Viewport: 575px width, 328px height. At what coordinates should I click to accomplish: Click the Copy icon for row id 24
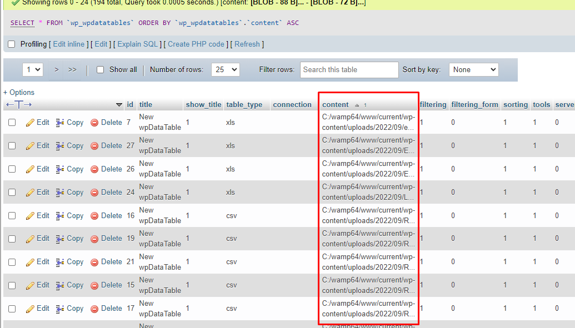pos(60,193)
